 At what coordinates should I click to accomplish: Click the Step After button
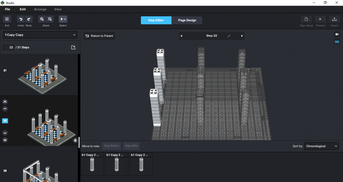131,146
